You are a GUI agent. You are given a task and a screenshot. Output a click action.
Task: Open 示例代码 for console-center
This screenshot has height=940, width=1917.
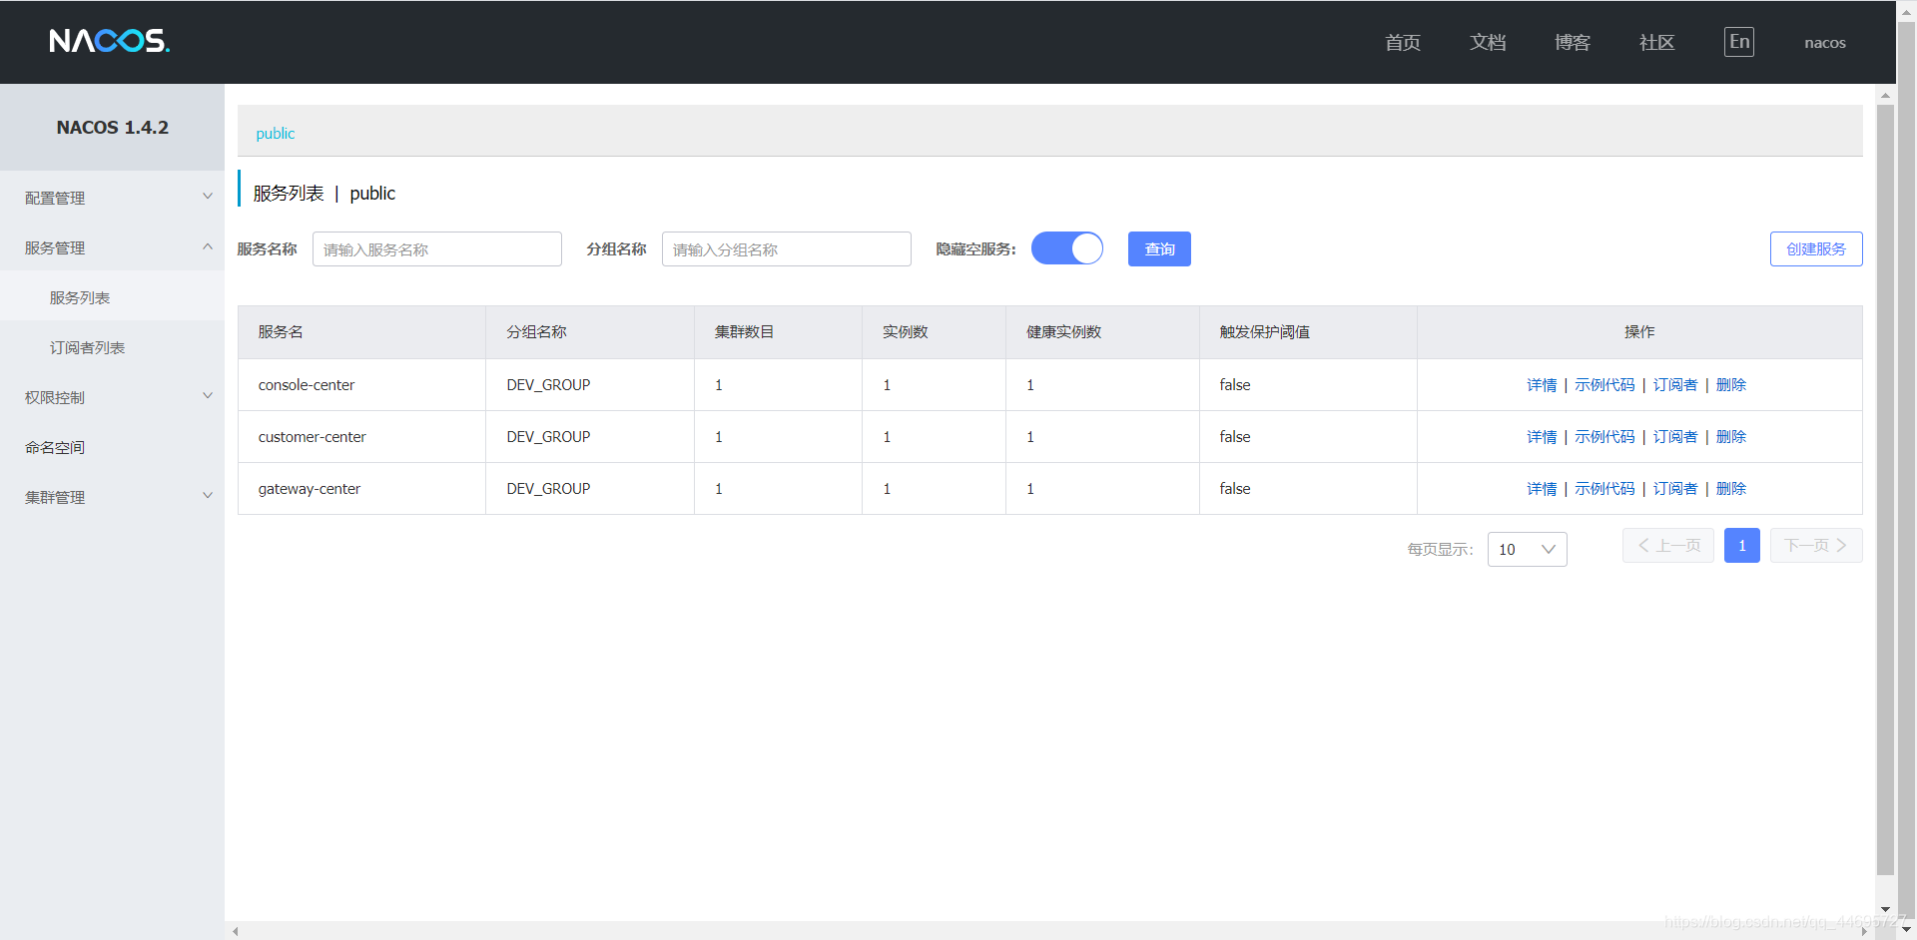click(x=1604, y=385)
